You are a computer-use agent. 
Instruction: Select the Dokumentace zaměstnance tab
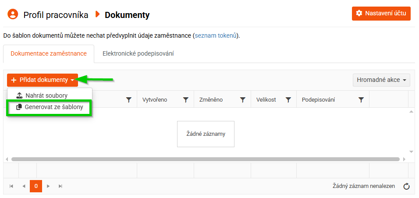pos(49,54)
